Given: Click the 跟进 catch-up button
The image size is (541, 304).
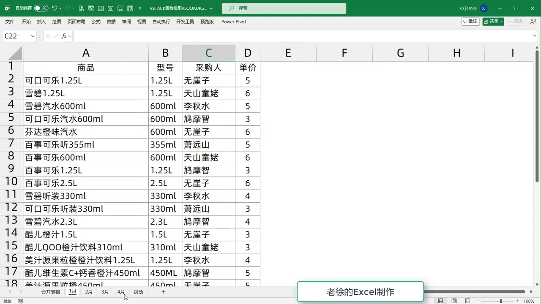Looking at the screenshot, I should pyautogui.click(x=516, y=21).
